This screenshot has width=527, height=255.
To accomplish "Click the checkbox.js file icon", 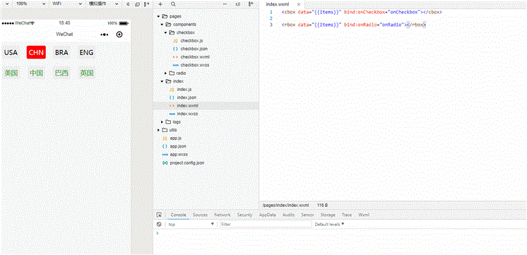I will pyautogui.click(x=175, y=41).
